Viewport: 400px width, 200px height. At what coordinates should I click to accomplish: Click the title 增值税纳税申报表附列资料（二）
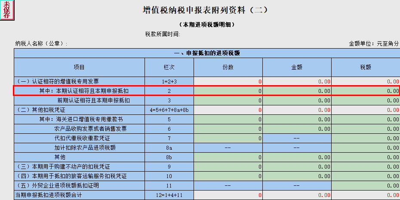(x=205, y=10)
